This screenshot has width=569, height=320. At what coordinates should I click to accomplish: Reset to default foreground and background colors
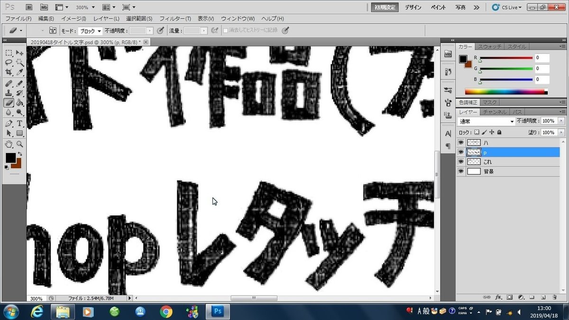tap(7, 167)
